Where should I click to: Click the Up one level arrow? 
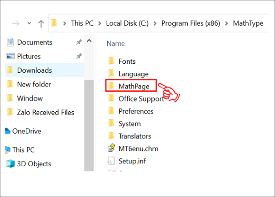41,24
